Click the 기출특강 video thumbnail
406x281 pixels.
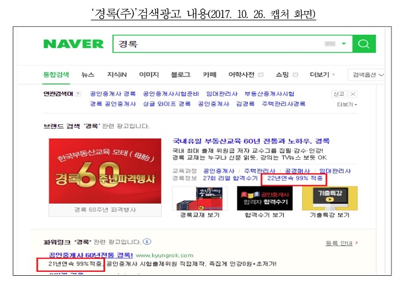coord(330,198)
